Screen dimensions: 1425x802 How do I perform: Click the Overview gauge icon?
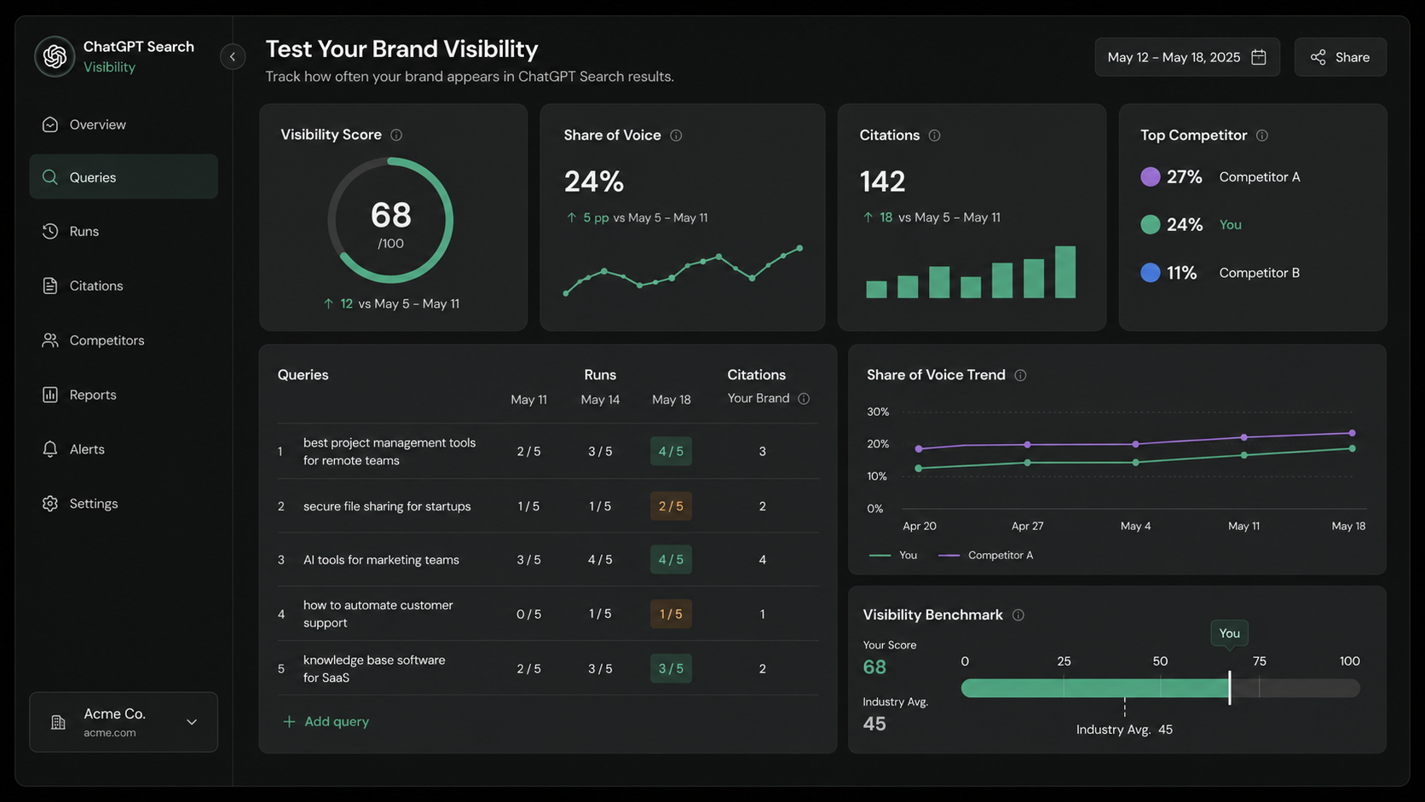click(50, 124)
